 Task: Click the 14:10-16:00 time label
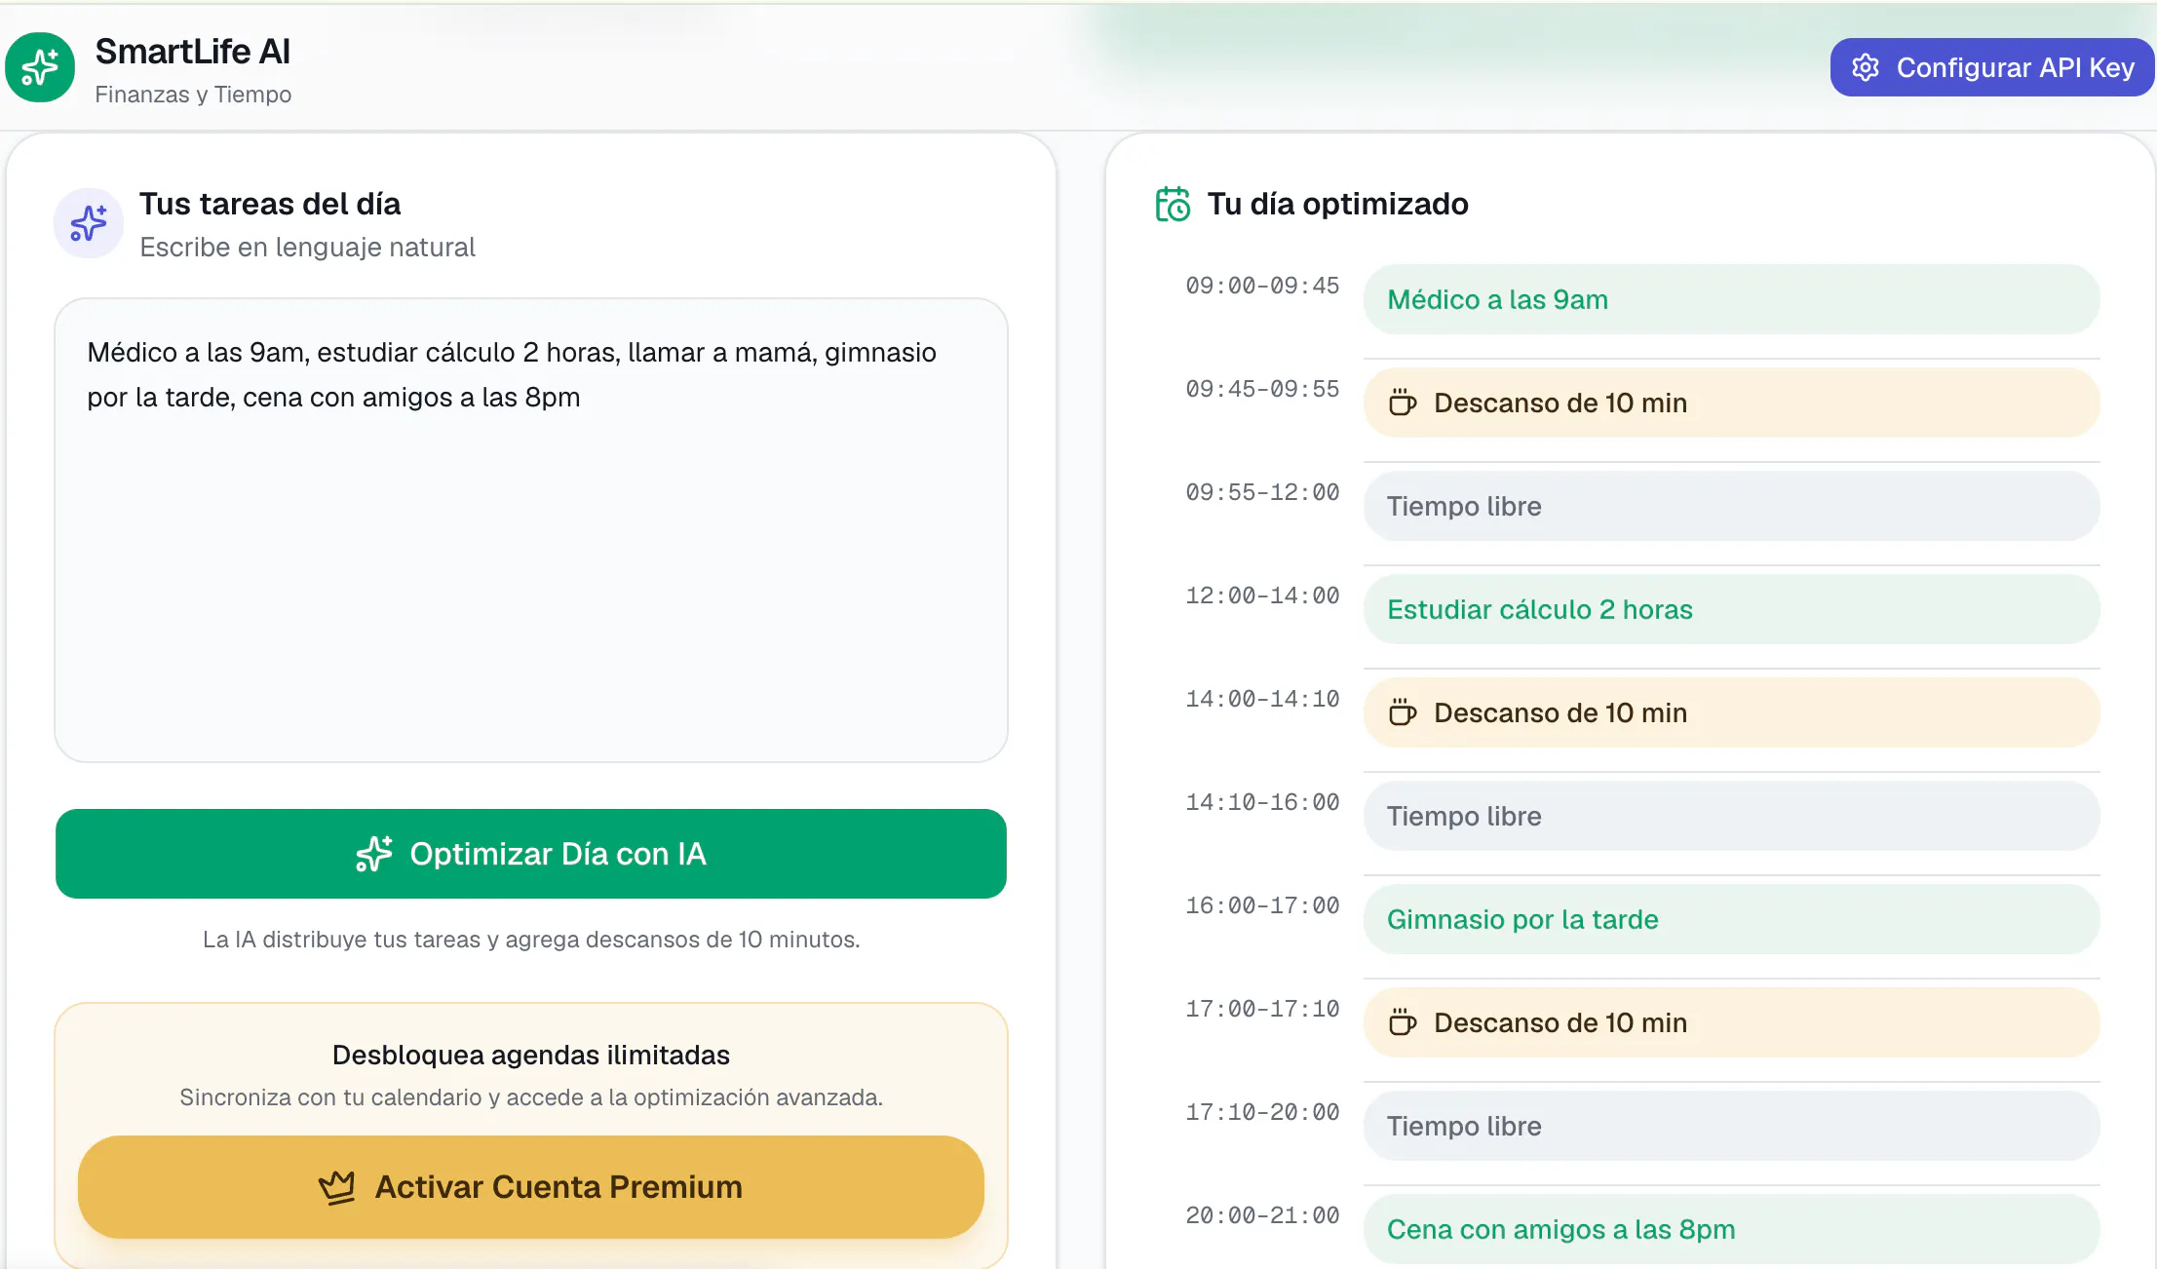pos(1262,802)
